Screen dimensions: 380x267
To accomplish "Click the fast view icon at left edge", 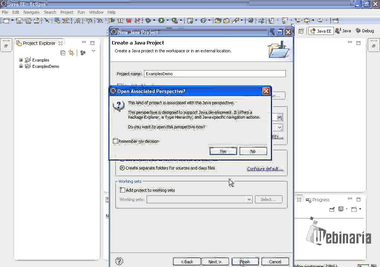I will [x=6, y=46].
